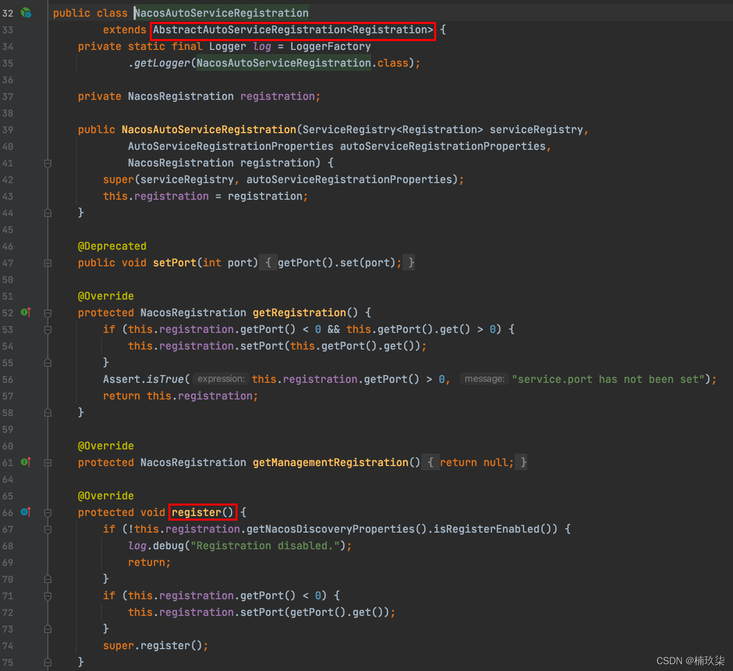Click the fold end marker on line 75

click(48, 662)
